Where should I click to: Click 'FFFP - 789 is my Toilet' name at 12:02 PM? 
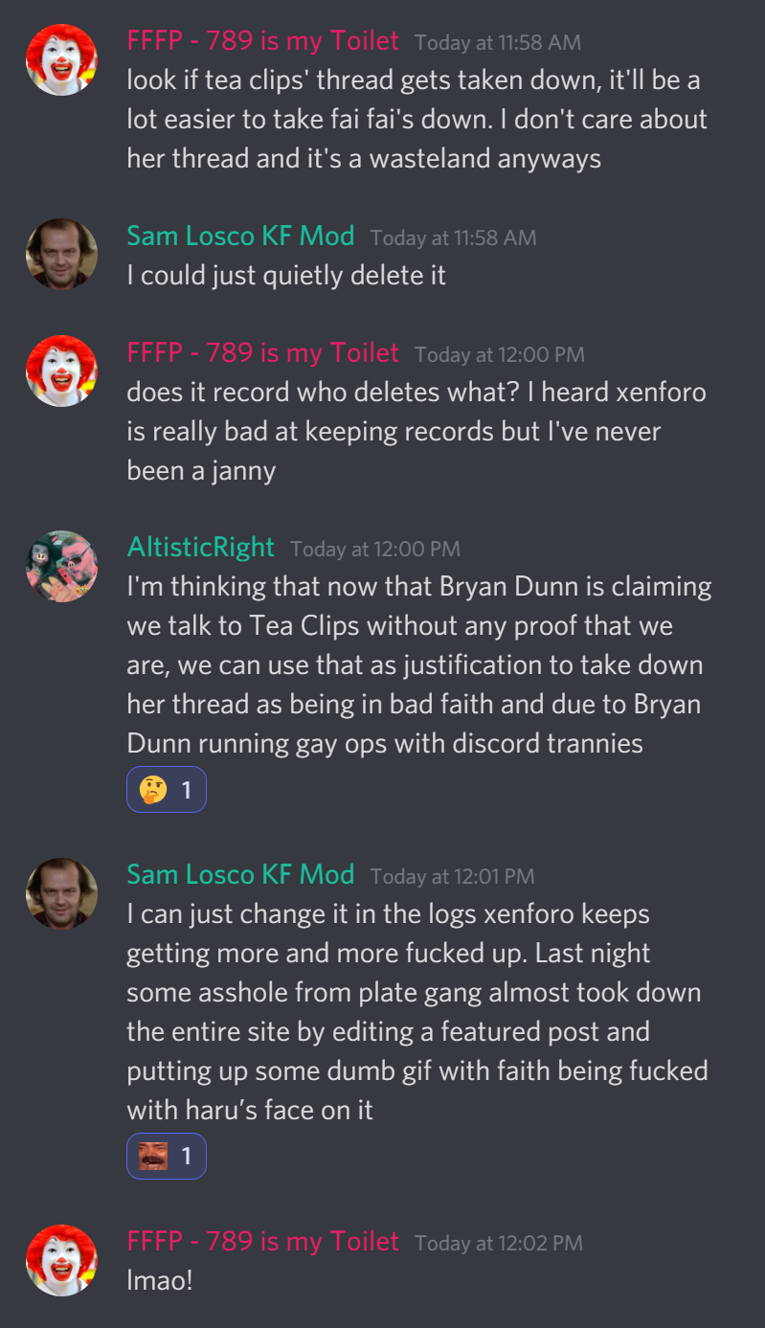(263, 1241)
